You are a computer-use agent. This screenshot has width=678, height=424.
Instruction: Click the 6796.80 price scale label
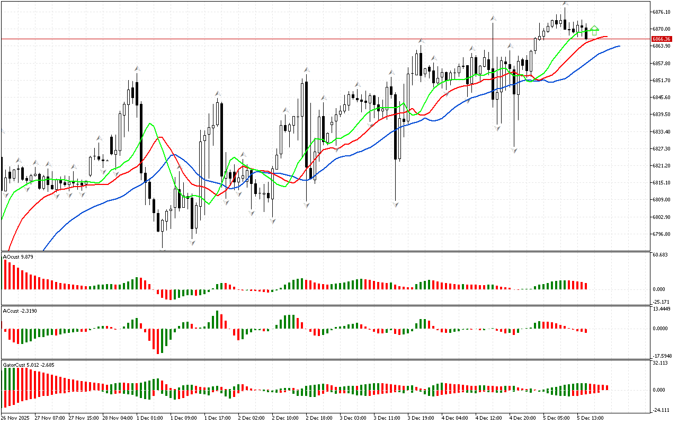[x=662, y=234]
